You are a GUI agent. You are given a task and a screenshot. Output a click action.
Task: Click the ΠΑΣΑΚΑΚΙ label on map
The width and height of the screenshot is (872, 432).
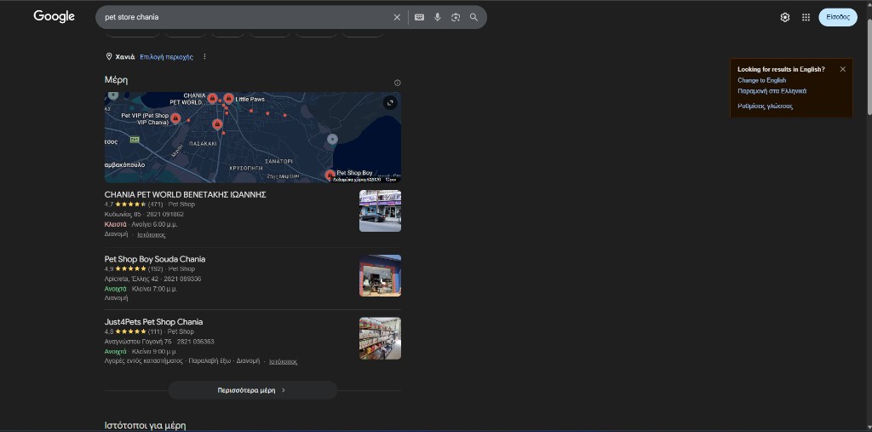pos(203,144)
